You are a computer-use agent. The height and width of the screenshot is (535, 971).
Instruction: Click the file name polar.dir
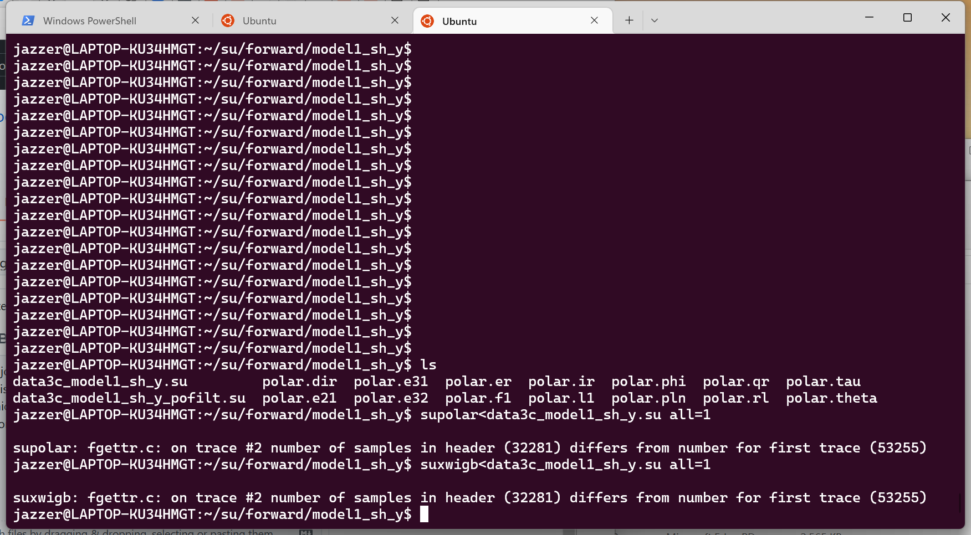[299, 382]
